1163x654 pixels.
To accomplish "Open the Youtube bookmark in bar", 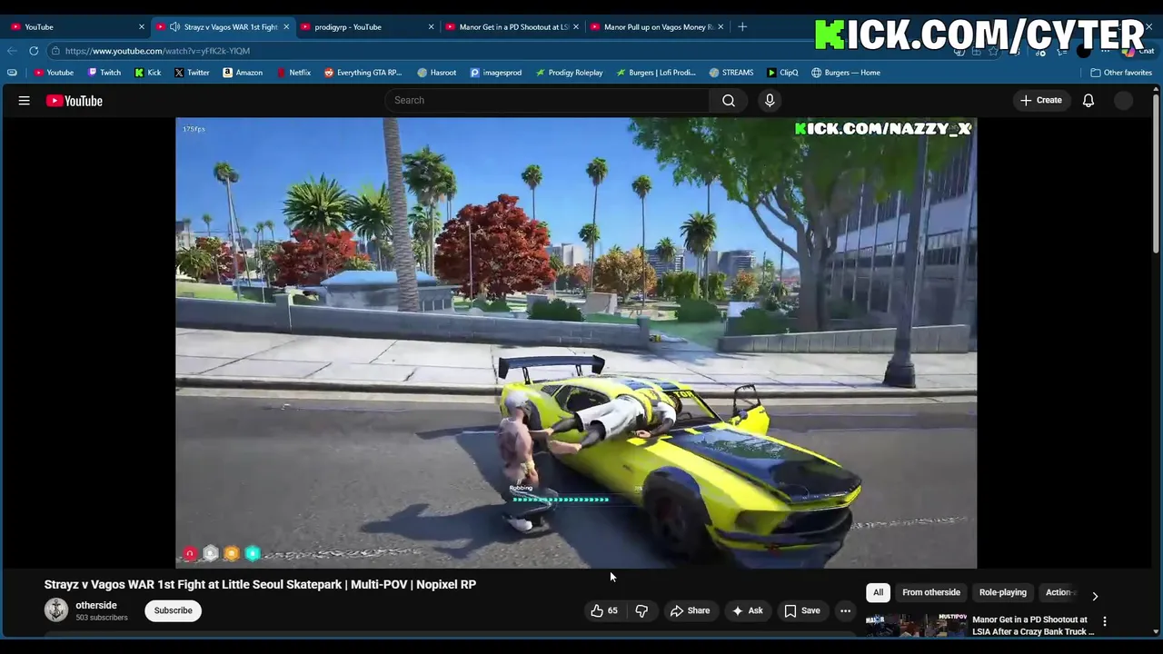I will coord(54,73).
